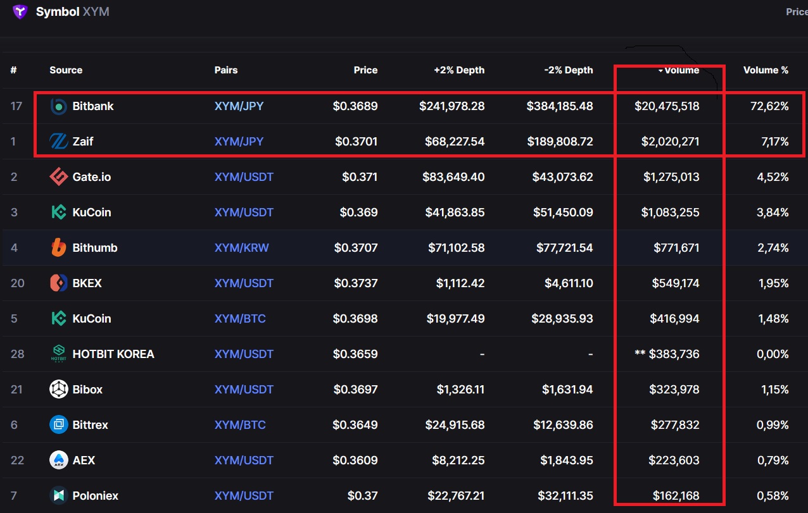Sort by the -2% Depth header
Image resolution: width=808 pixels, height=513 pixels.
[x=569, y=70]
